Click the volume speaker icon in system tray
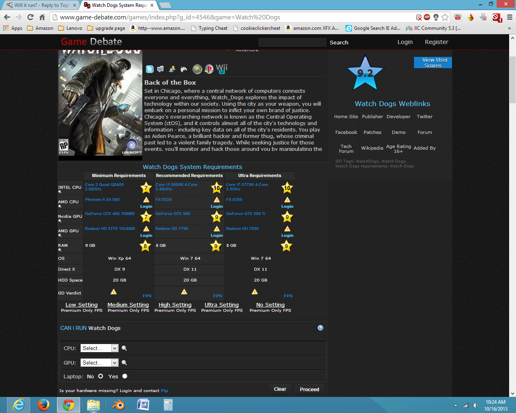 475,405
